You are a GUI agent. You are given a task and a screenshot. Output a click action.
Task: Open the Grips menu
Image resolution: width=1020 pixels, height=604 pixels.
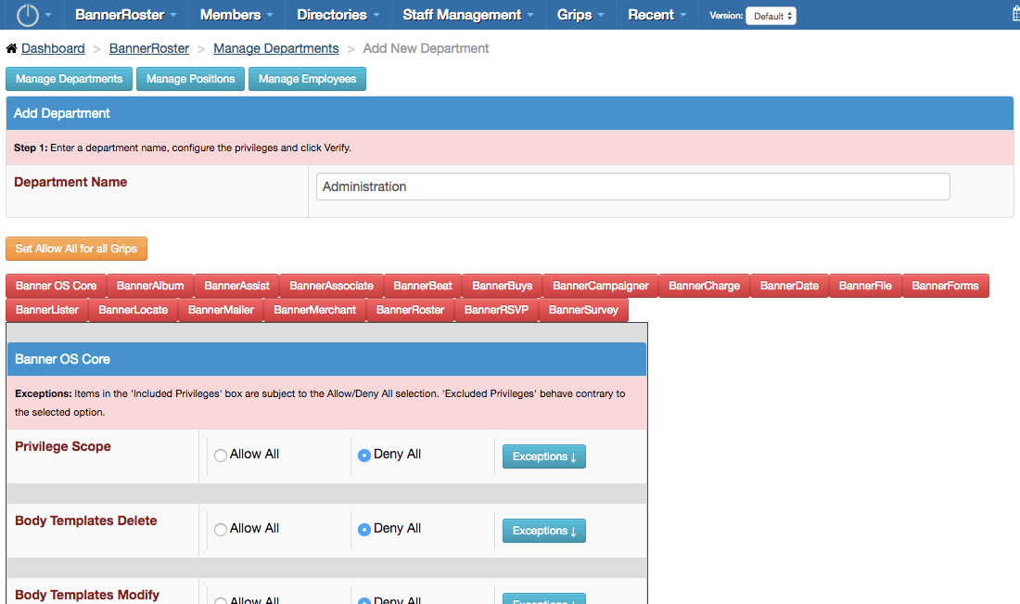pos(580,14)
